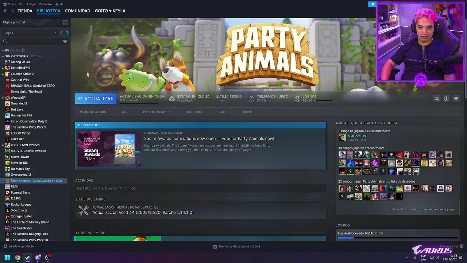Click the Human Fall Flat icon
This screenshot has height=263, width=467.
7,115
